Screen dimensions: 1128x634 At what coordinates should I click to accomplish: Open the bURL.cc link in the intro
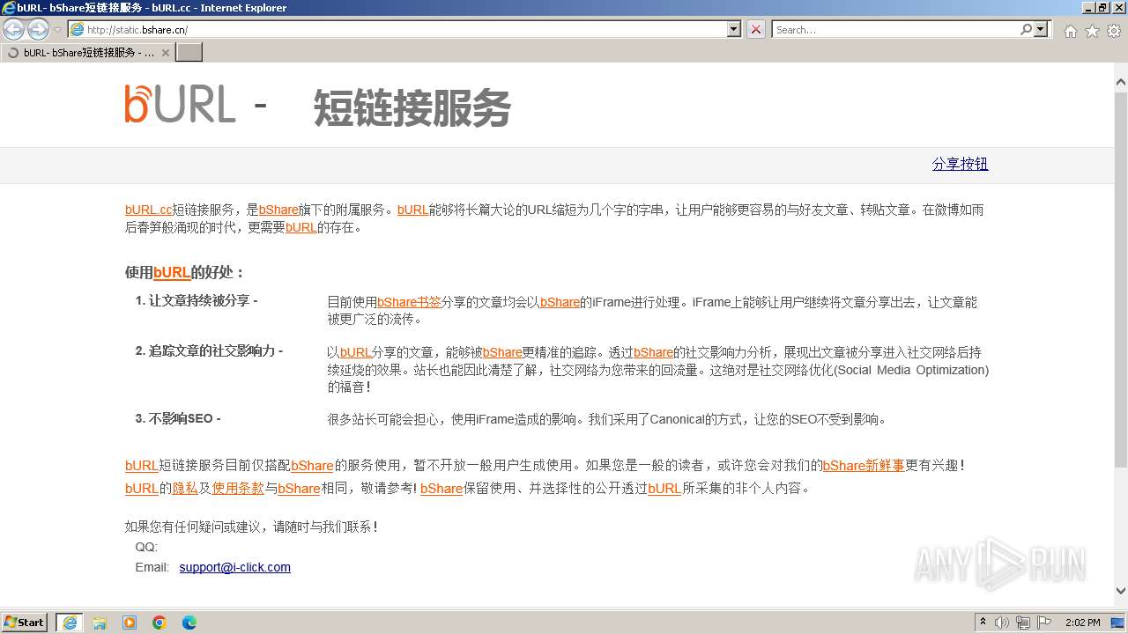coord(148,210)
